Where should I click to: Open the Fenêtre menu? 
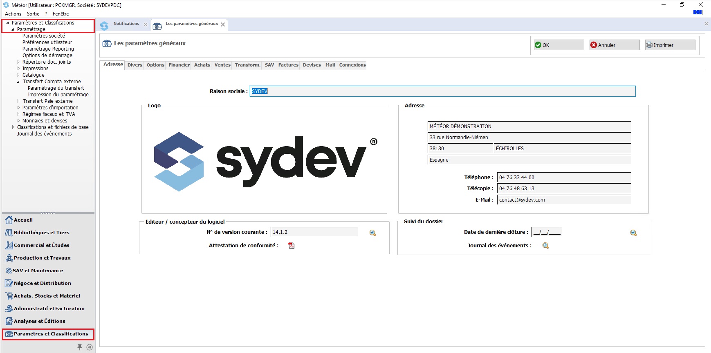[x=61, y=14]
